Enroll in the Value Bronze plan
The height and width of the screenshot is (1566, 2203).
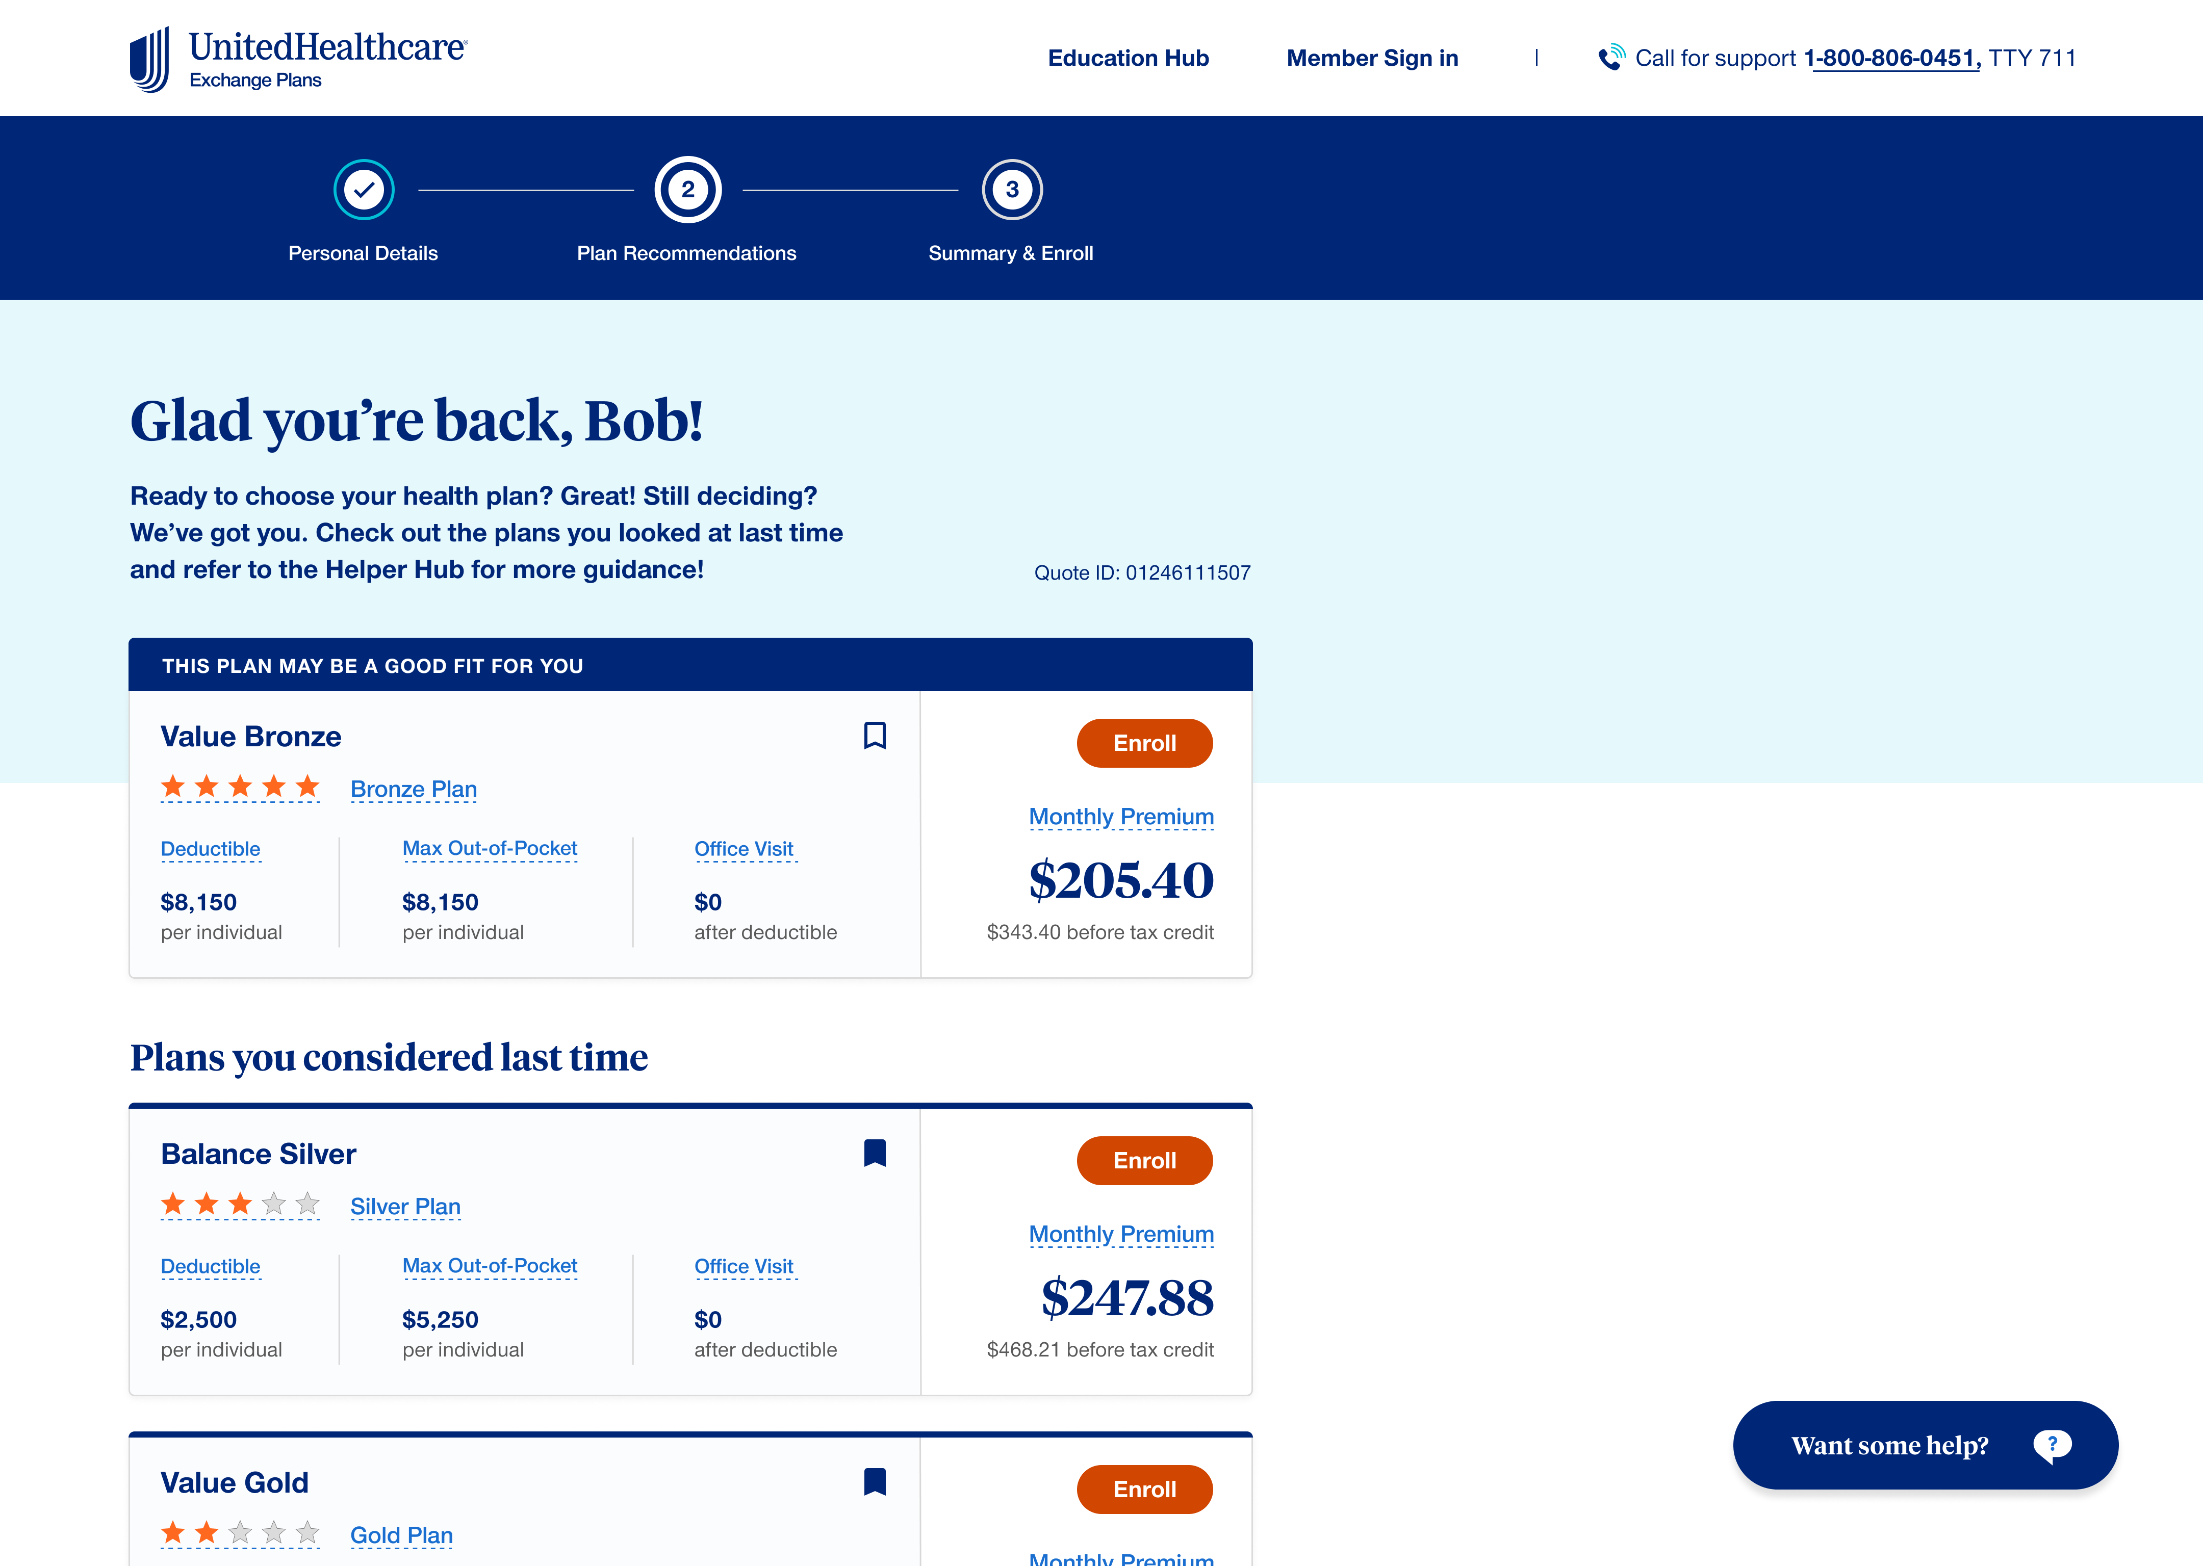click(x=1144, y=743)
